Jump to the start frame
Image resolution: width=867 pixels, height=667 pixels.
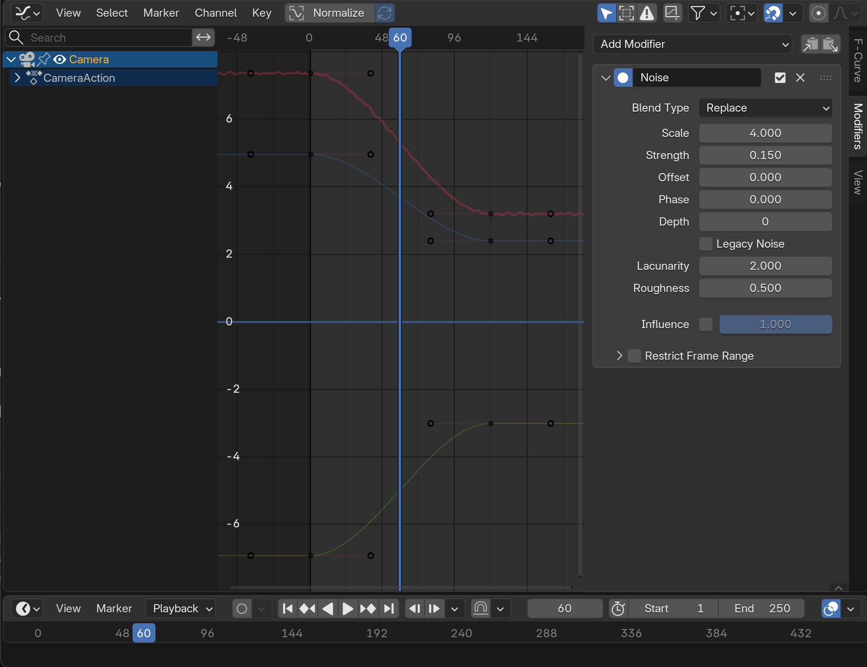click(x=287, y=609)
